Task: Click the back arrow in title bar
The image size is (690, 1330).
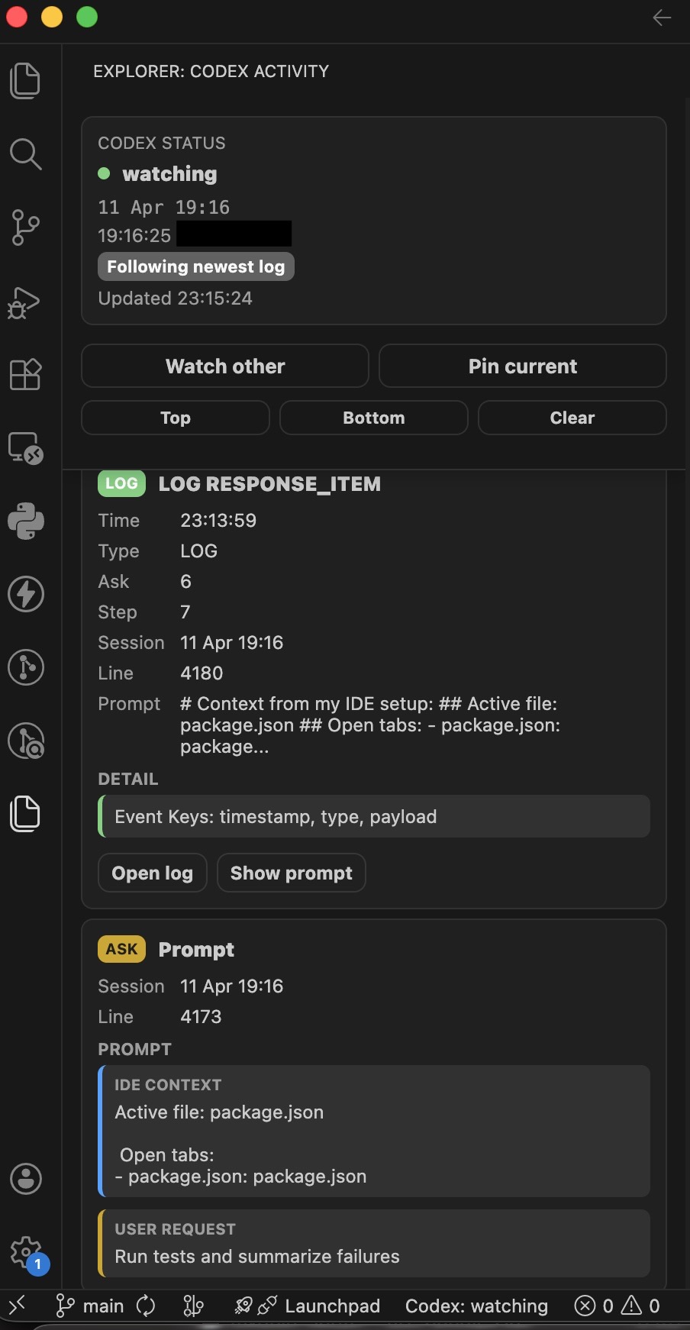Action: [x=662, y=18]
